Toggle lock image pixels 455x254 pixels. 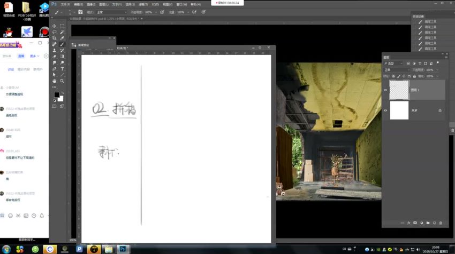(x=399, y=76)
